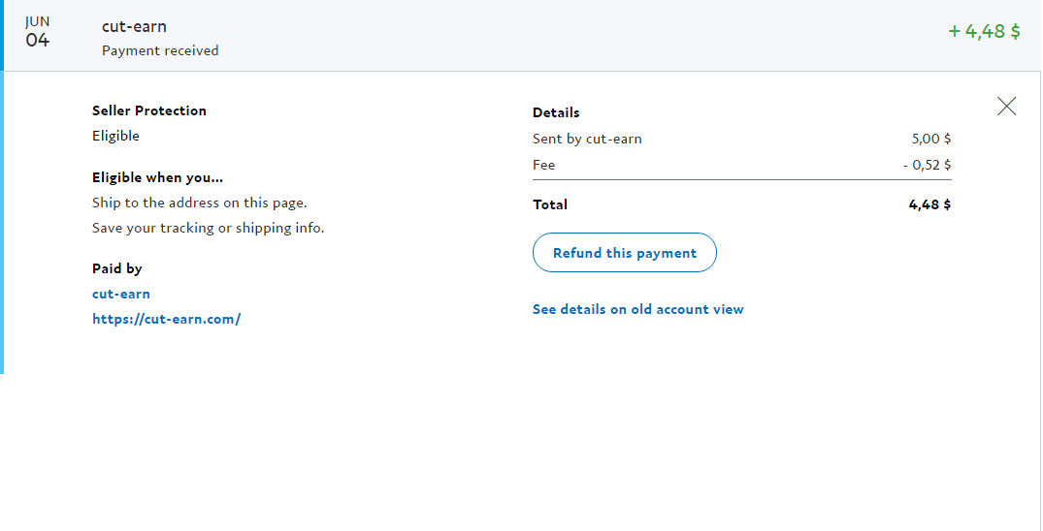Click Ship to the address on this page
Image resolution: width=1043 pixels, height=531 pixels.
point(199,203)
